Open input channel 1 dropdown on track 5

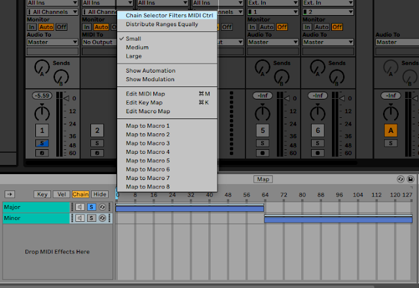(x=273, y=12)
